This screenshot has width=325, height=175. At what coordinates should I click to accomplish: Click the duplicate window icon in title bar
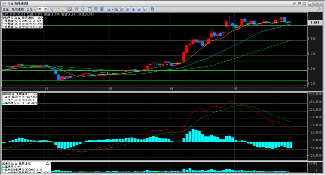click(305, 3)
